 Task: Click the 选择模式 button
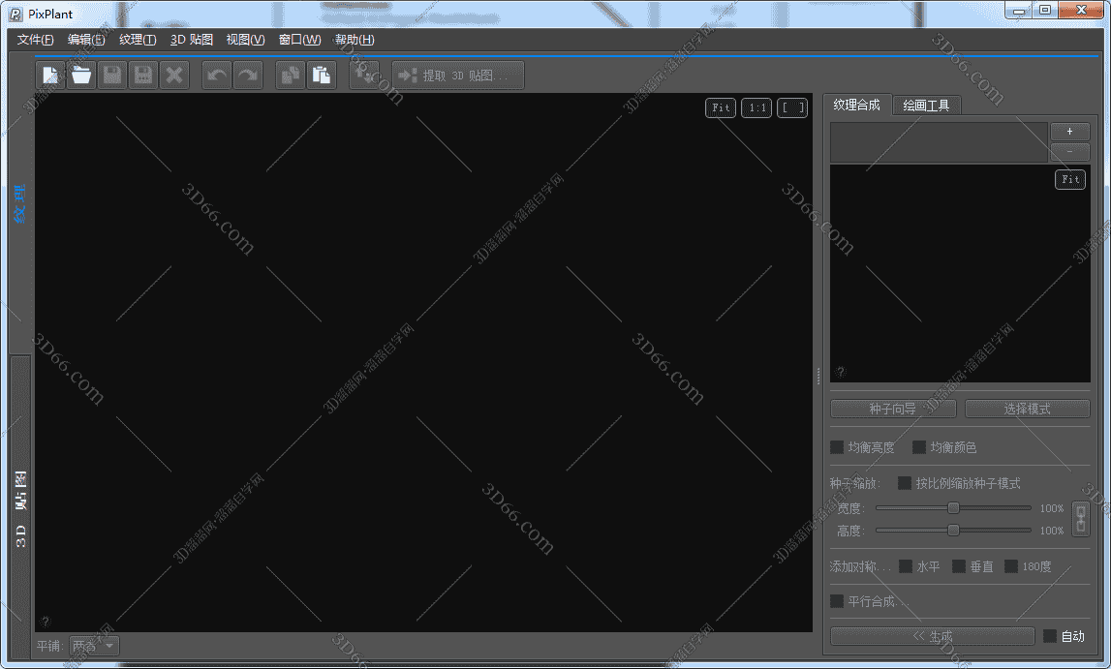tap(1027, 409)
